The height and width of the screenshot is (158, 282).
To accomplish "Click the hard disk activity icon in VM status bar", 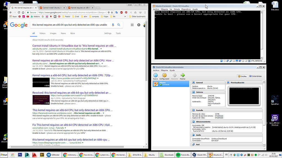I will pos(221,61).
